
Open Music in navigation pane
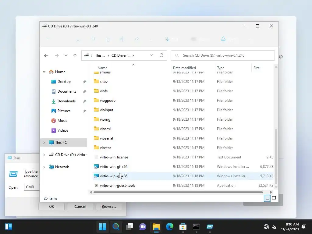click(62, 121)
